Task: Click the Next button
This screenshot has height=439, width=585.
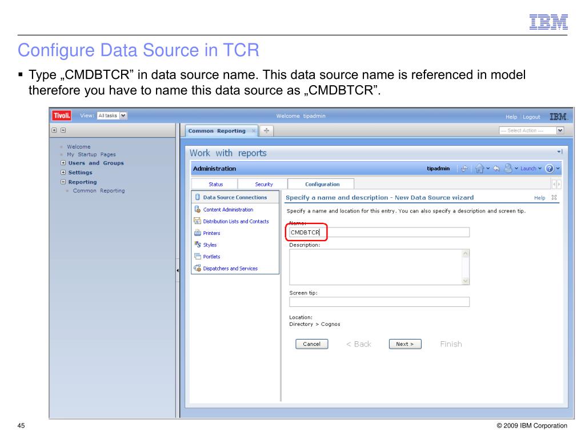Action: point(405,344)
